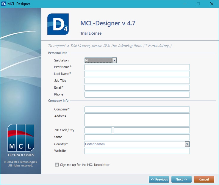Image resolution: width=219 pixels, height=185 pixels.
Task: Click inside the Address text area
Action: 137,120
